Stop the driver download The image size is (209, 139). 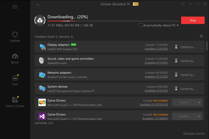pos(193,20)
